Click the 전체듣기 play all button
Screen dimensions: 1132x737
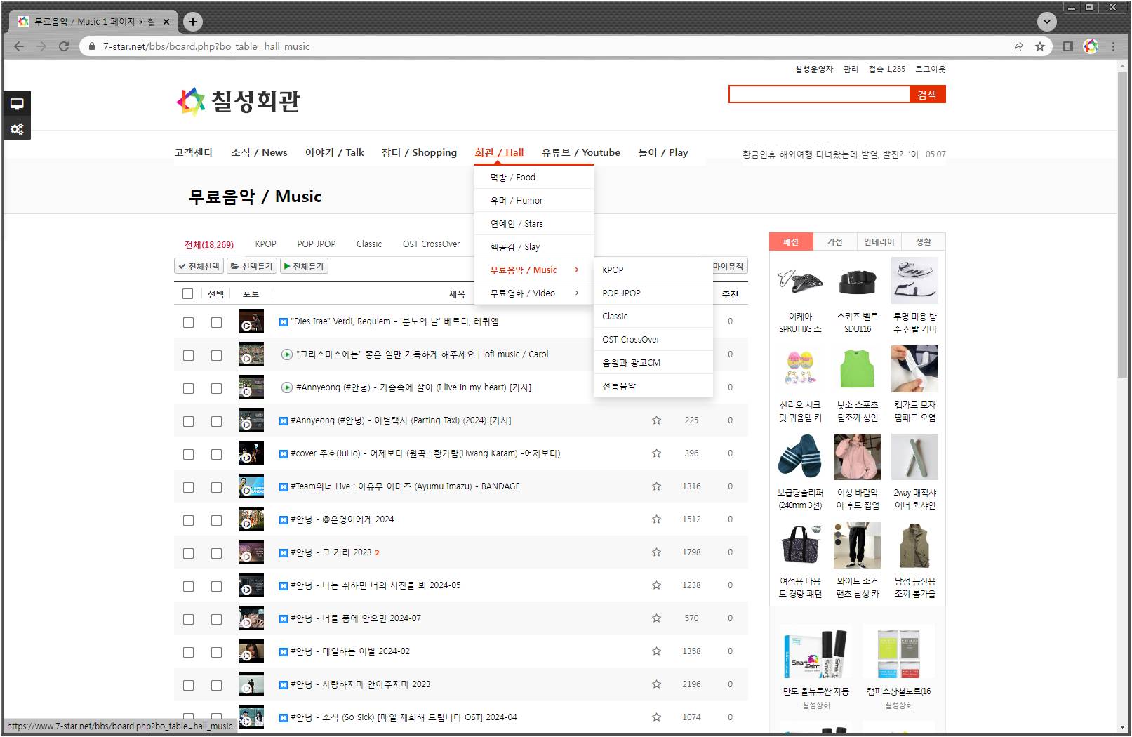point(304,267)
